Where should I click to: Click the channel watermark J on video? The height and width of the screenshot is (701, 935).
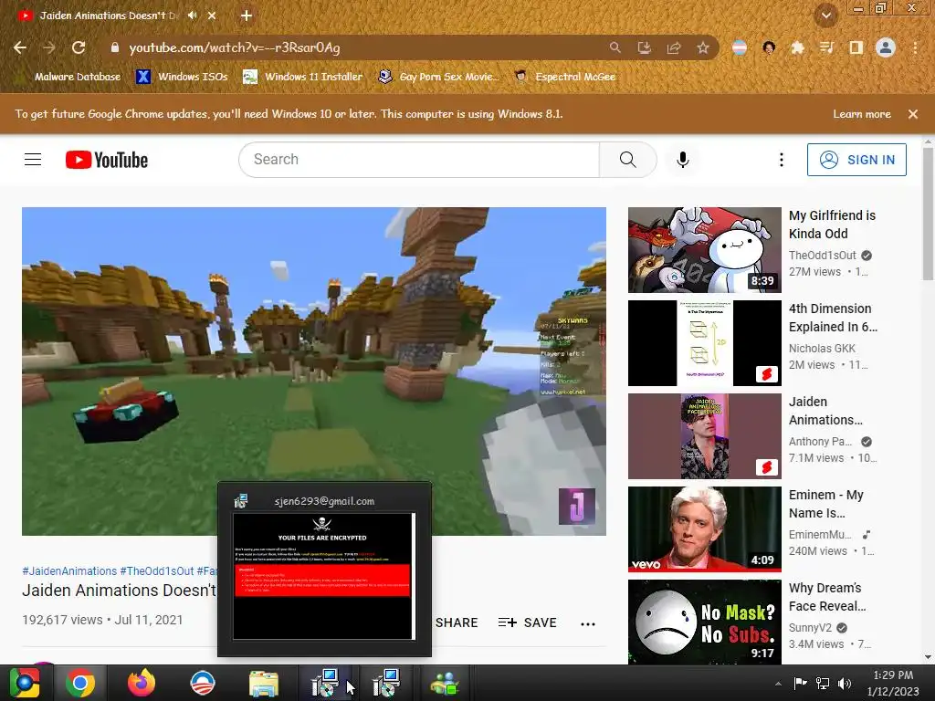[577, 506]
